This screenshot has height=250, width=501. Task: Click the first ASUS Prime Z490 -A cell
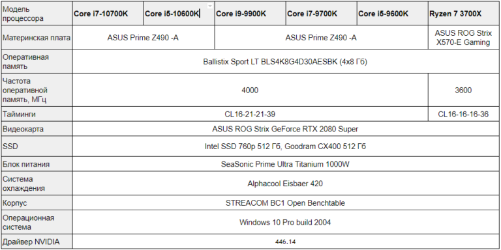click(x=144, y=38)
